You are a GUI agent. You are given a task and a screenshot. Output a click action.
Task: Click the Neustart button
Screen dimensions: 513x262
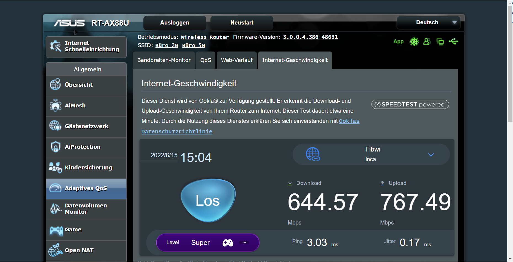click(242, 23)
